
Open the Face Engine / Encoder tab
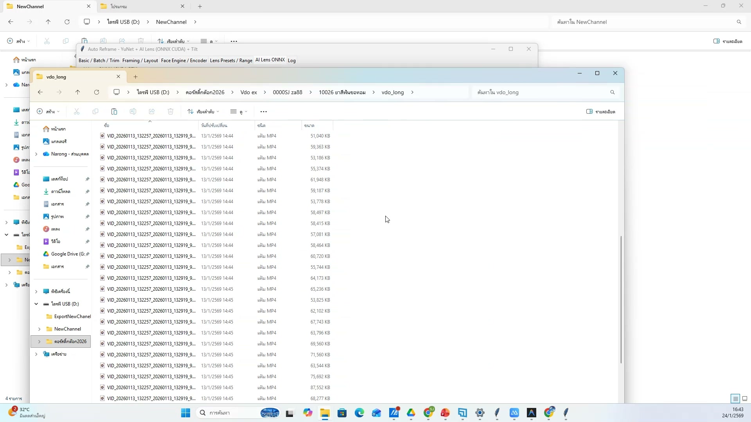184,61
